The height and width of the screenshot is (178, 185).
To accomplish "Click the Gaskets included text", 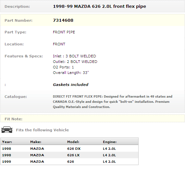I will tap(70, 85).
